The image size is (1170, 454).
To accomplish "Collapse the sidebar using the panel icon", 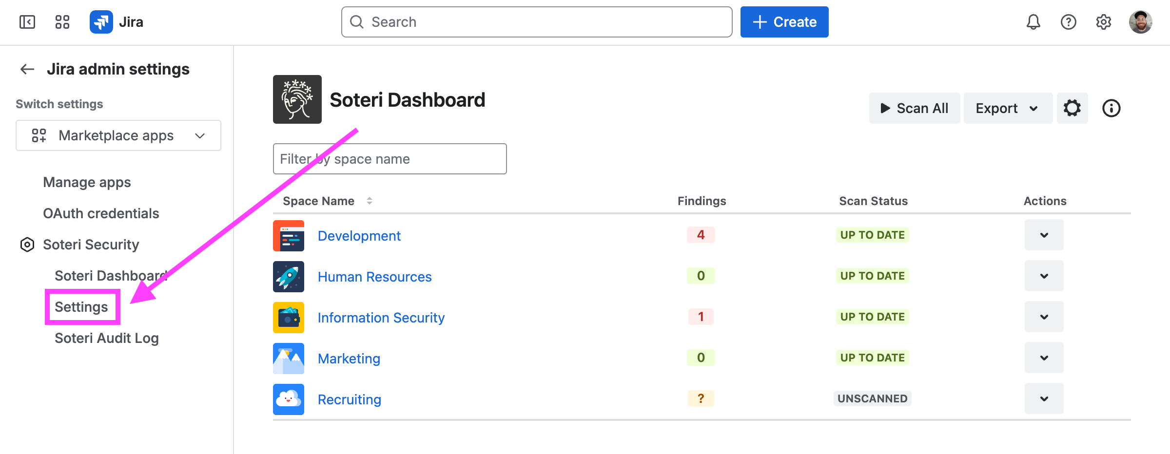I will tap(27, 22).
